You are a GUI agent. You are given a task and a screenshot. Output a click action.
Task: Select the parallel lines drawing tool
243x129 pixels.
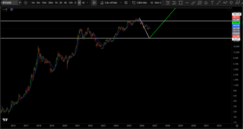coord(200,3)
